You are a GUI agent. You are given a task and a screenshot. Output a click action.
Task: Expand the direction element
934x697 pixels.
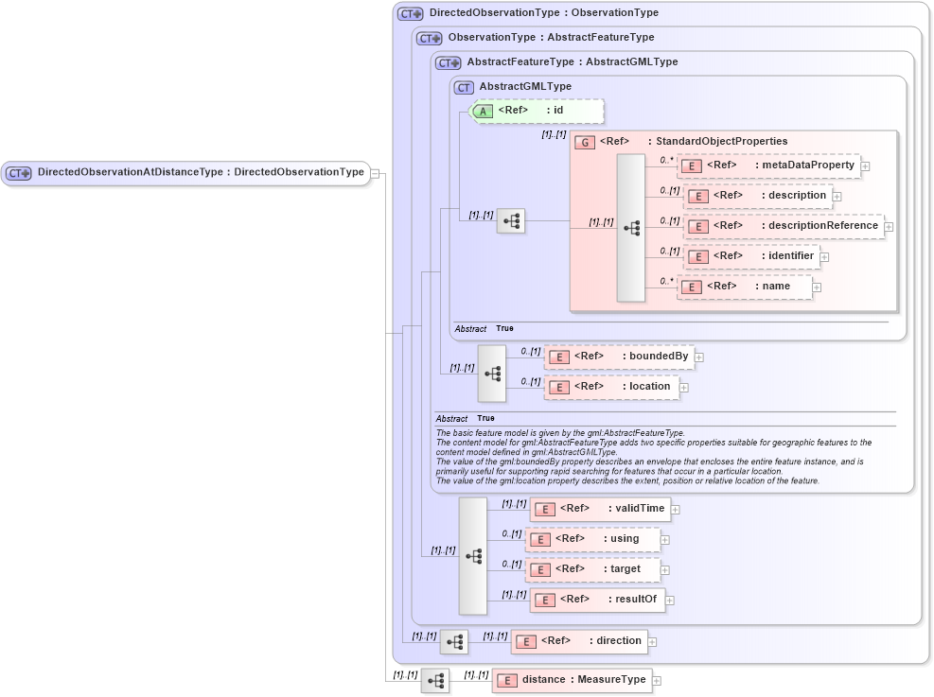pos(652,642)
